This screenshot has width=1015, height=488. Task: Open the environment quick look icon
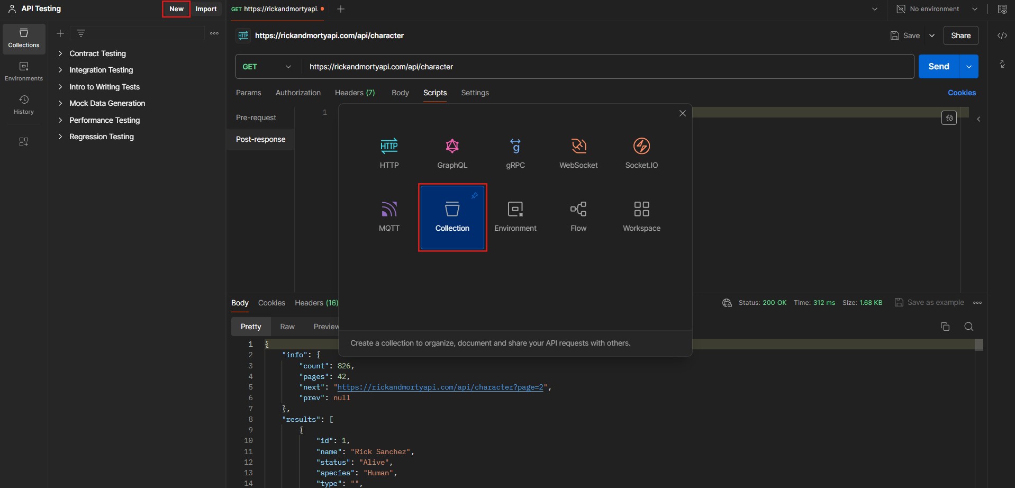(1002, 9)
